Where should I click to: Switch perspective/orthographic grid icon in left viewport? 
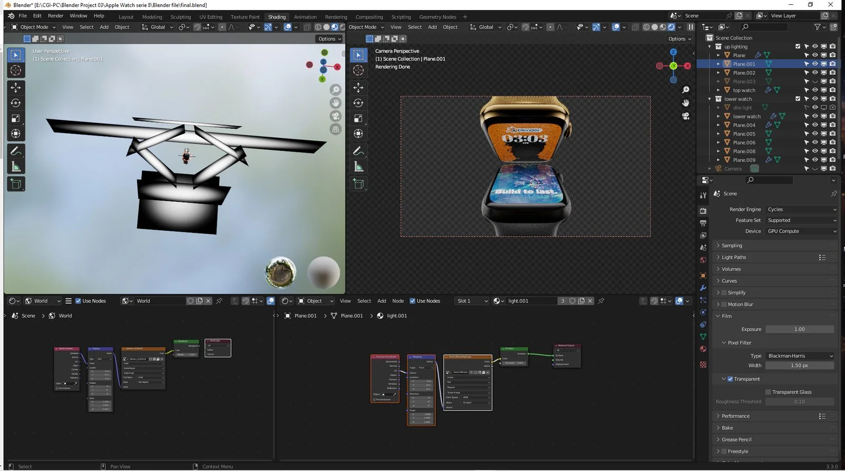(x=335, y=129)
